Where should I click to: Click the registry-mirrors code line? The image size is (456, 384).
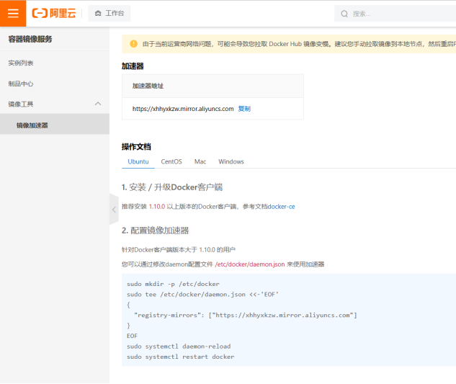[246, 315]
